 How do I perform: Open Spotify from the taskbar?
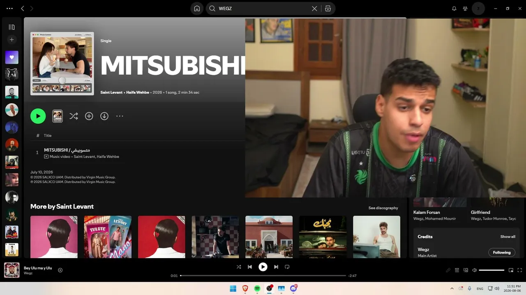(x=257, y=288)
